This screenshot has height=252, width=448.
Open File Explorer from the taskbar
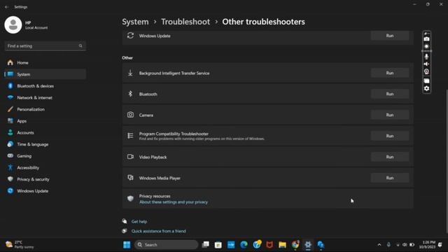coord(282,244)
